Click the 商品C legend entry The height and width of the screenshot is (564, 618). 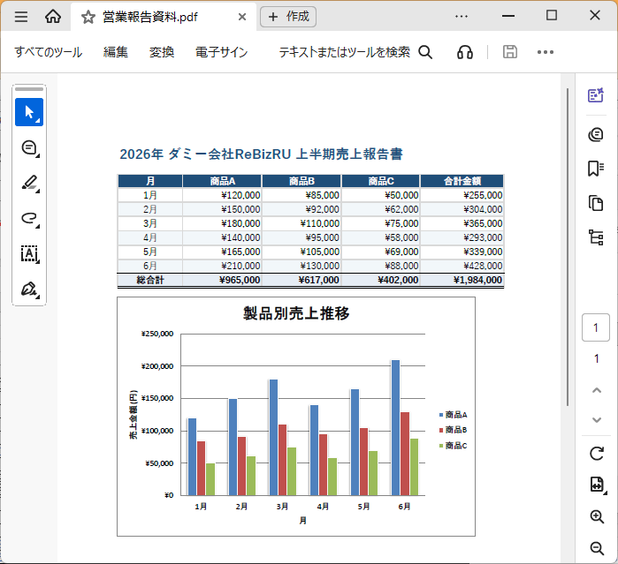[x=454, y=446]
